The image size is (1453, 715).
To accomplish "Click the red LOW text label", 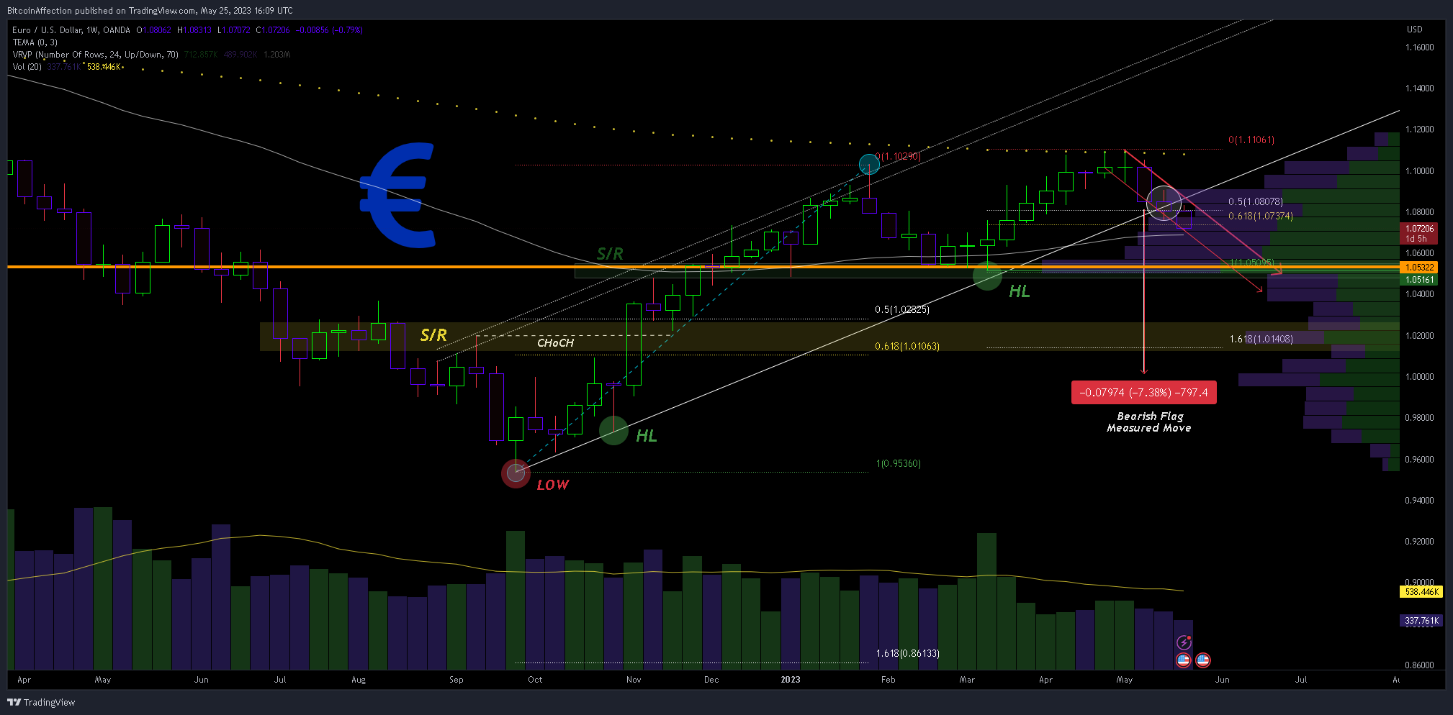I will (552, 485).
